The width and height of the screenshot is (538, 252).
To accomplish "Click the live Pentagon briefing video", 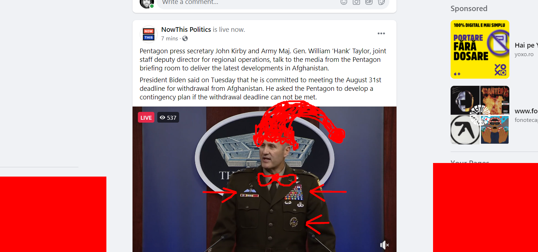I will (x=264, y=179).
